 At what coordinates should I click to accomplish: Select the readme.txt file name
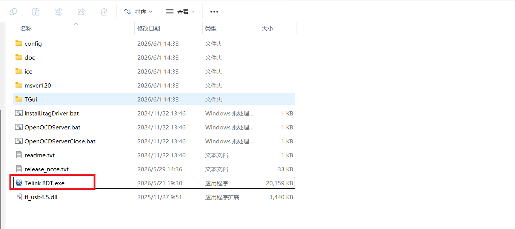40,155
